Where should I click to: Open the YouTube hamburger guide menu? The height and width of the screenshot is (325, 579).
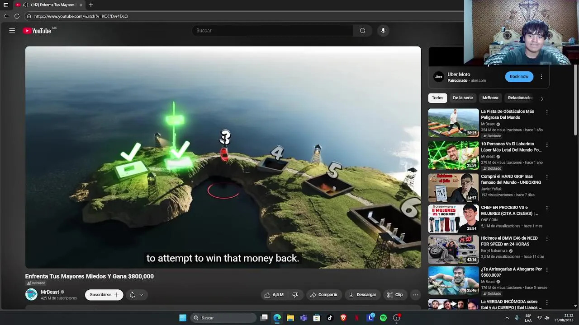pos(12,31)
